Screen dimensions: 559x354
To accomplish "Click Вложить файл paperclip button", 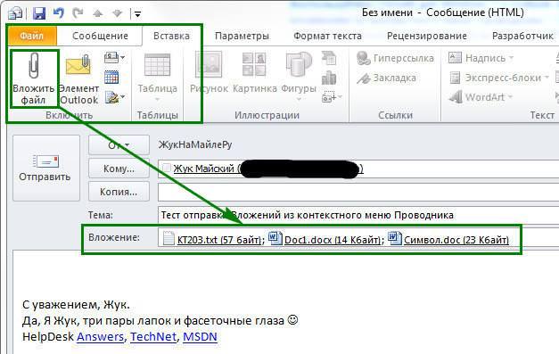I will (x=34, y=78).
